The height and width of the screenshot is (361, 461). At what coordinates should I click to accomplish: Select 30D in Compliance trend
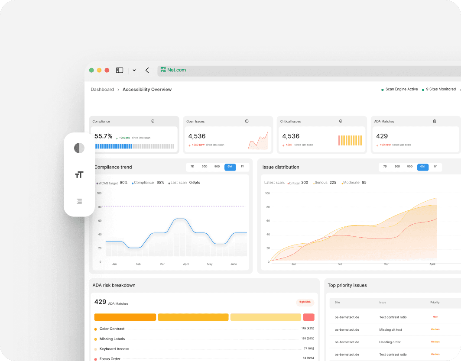205,167
